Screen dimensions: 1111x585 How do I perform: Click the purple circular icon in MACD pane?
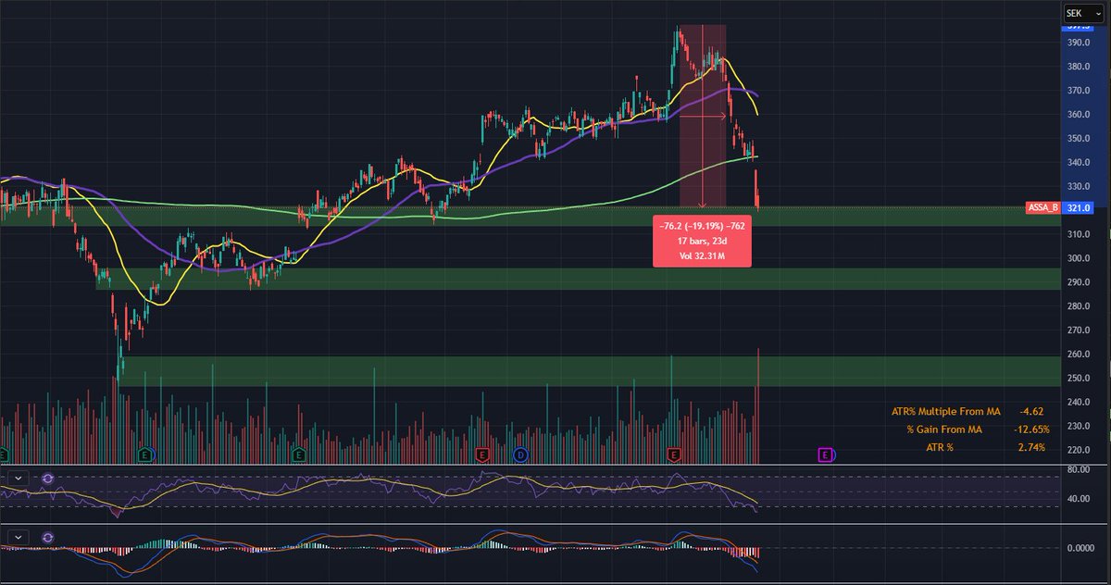(x=48, y=536)
